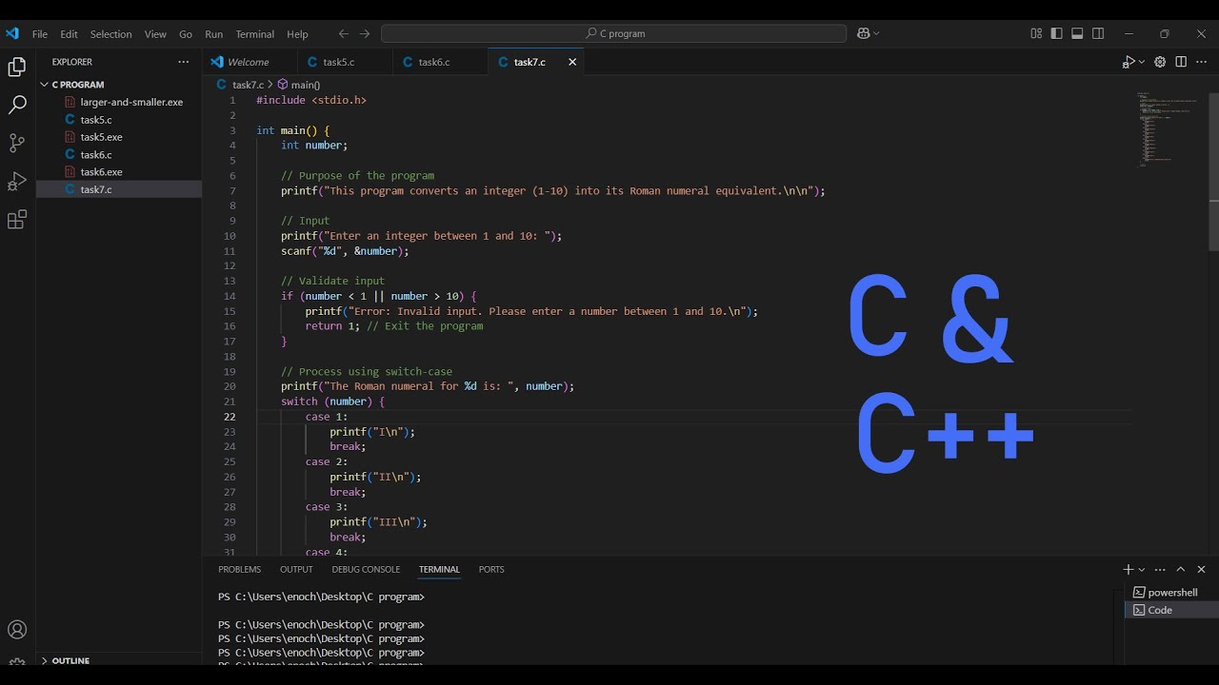This screenshot has width=1219, height=685.
Task: Open the main() breadcrumb symbol
Action: coord(298,85)
